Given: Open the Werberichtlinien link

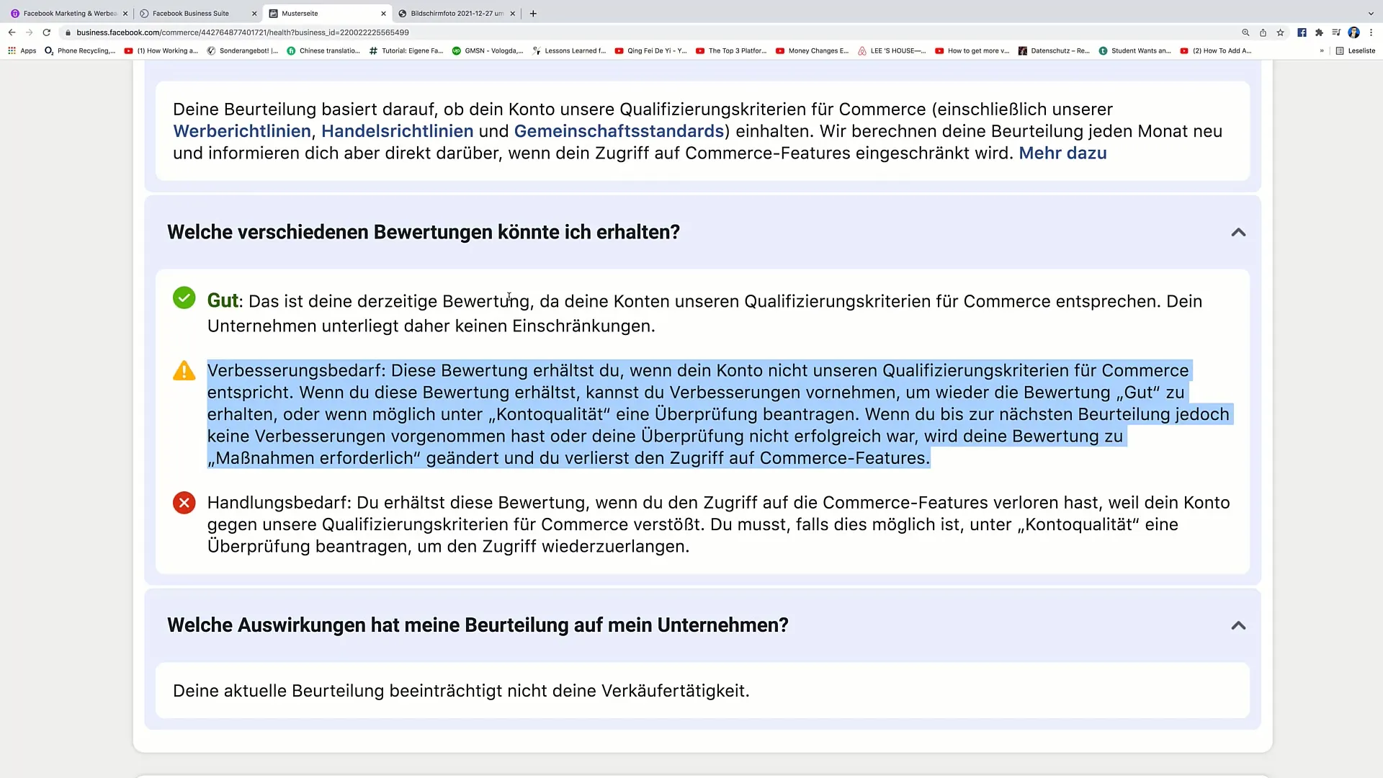Looking at the screenshot, I should [242, 131].
